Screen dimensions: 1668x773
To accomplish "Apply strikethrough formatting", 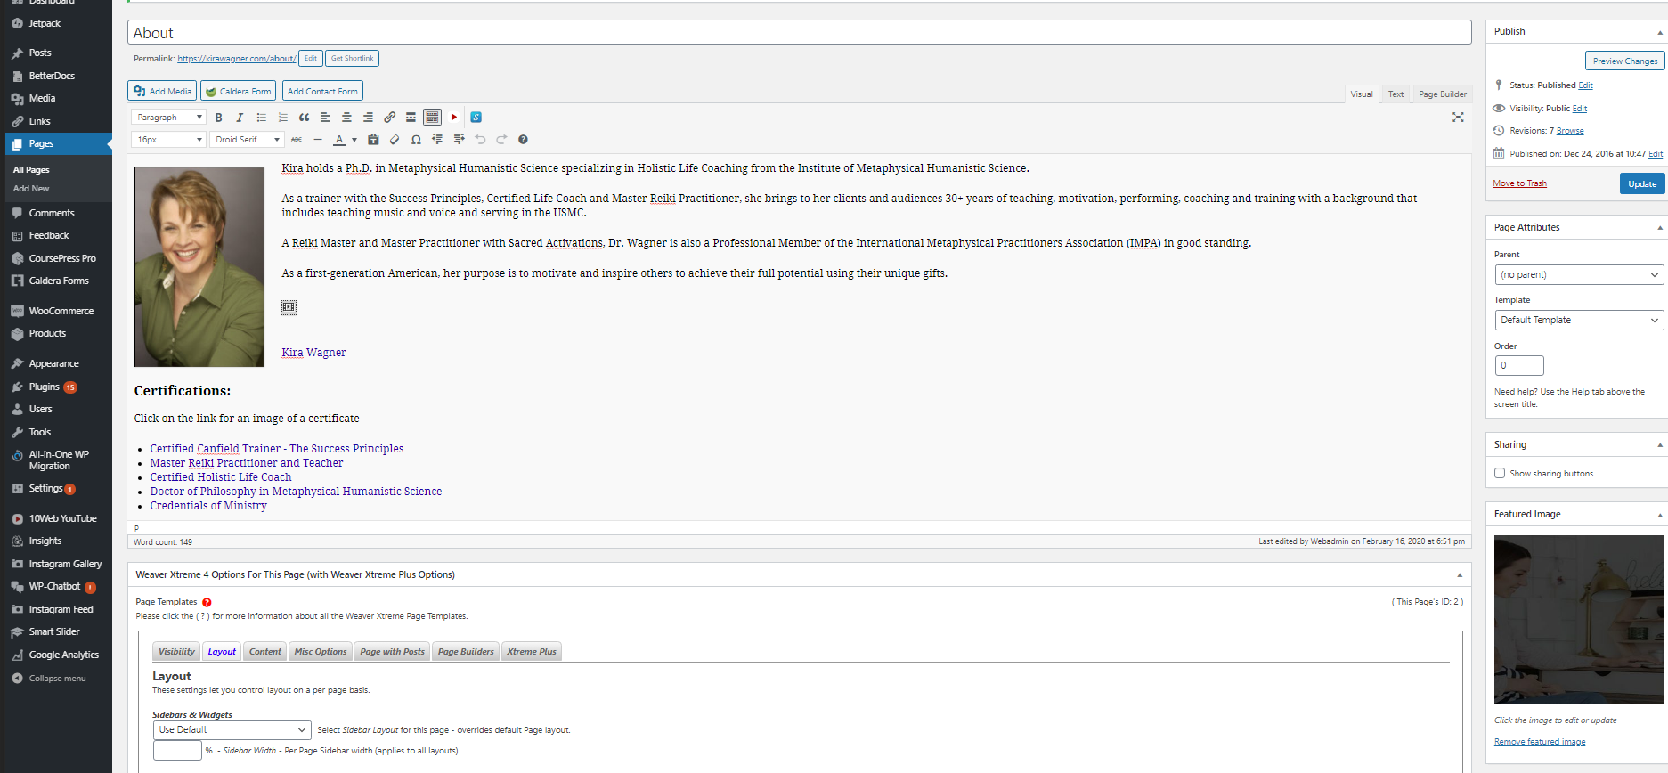I will 297,140.
